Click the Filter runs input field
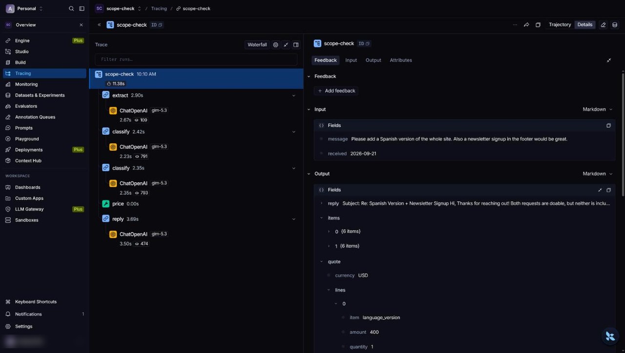This screenshot has height=353, width=625. 196,59
